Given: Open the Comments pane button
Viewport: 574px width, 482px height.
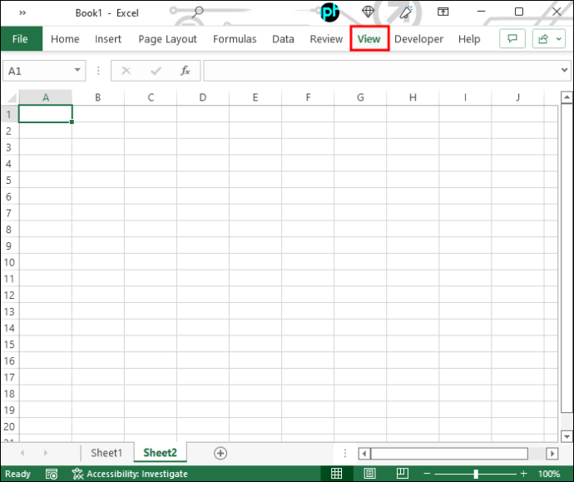Looking at the screenshot, I should click(512, 38).
